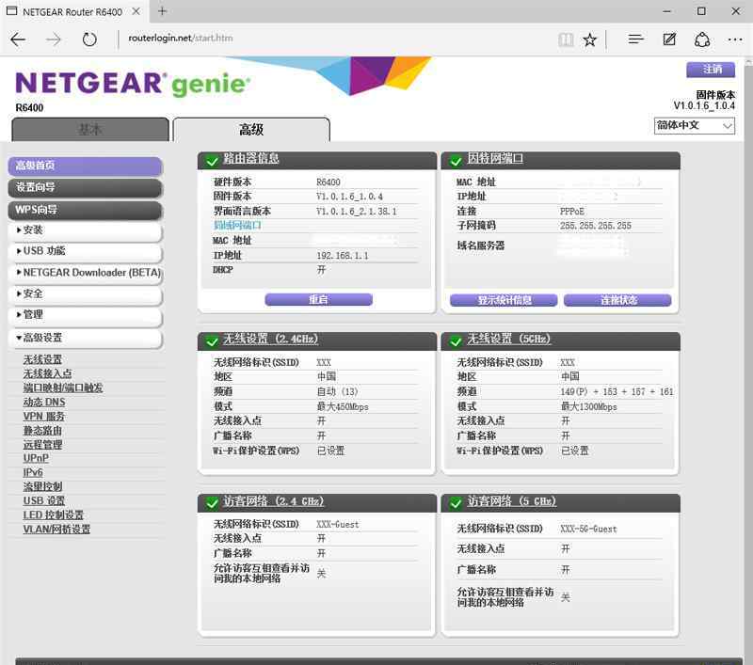Click green check beside 访客网络 (2.4 GHz)
This screenshot has width=753, height=665.
pos(211,503)
